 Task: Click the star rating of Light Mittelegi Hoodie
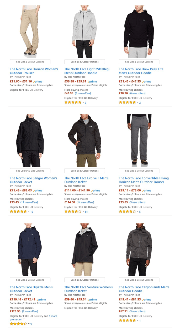coord(73,103)
